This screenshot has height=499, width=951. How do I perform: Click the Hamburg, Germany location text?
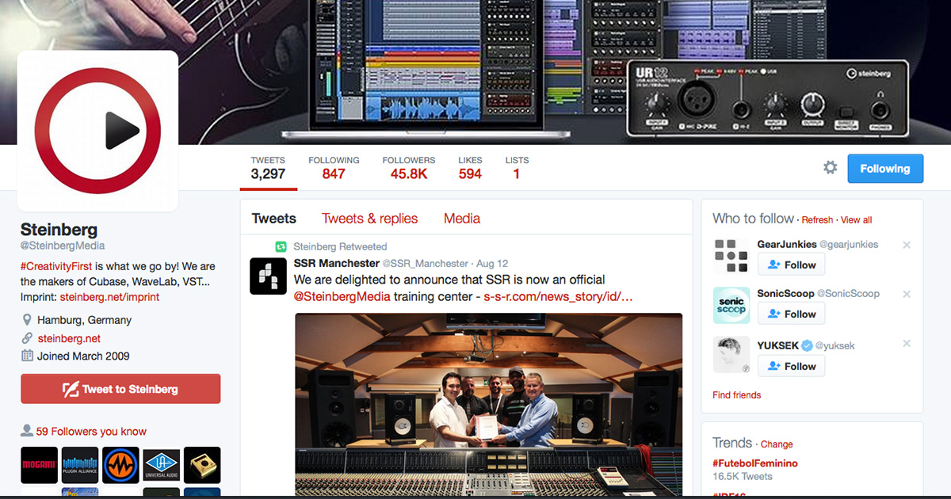(x=84, y=320)
